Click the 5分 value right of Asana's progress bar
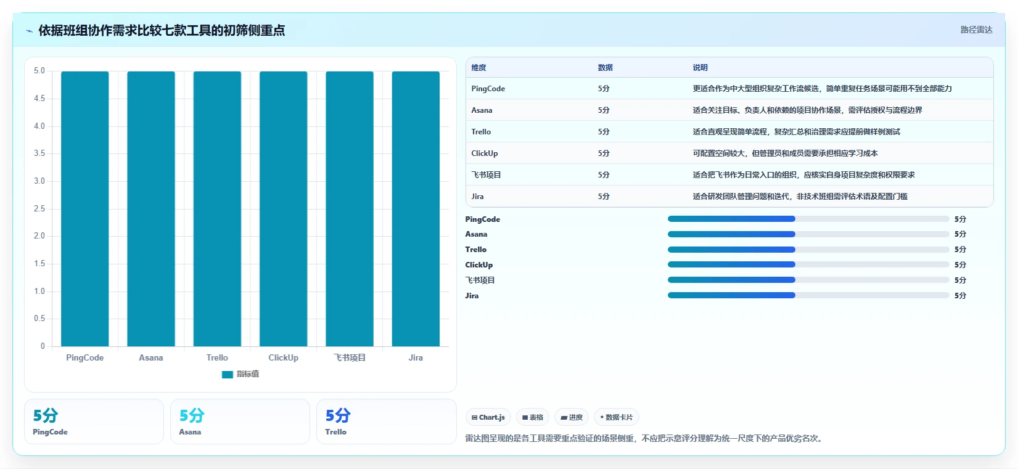The height and width of the screenshot is (469, 1018). pos(960,234)
